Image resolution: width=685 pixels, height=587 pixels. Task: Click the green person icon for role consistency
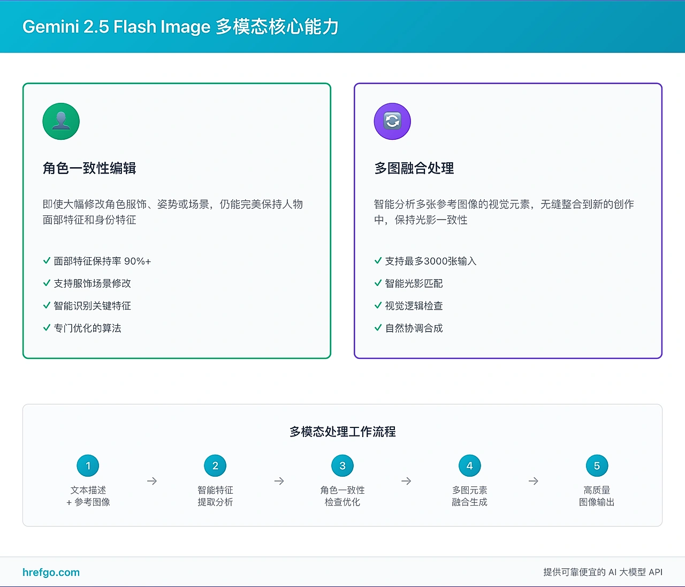click(61, 121)
